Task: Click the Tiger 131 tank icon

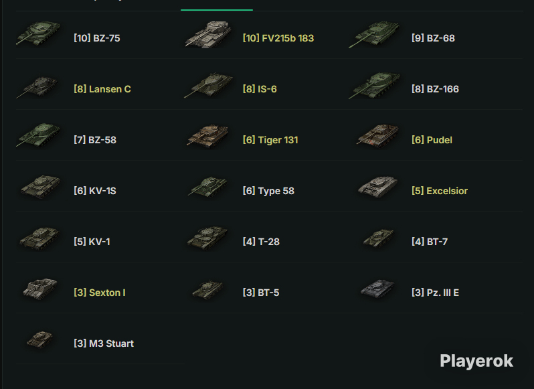Action: pyautogui.click(x=207, y=135)
